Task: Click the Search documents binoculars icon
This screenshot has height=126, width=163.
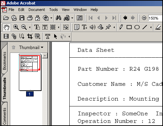Action: 67,18
